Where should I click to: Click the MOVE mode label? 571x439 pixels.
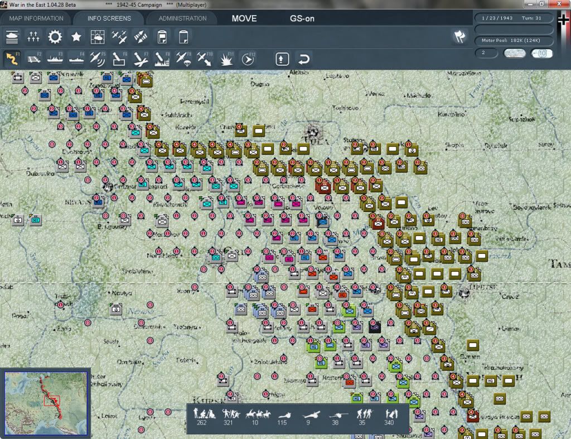pyautogui.click(x=244, y=18)
